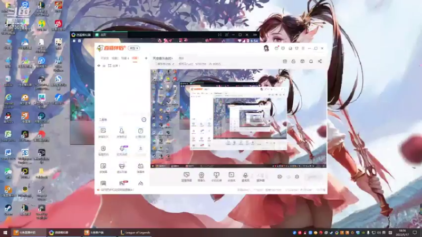
Task: Open the toolbox tool with the purple badge
Action: pyautogui.click(x=122, y=151)
